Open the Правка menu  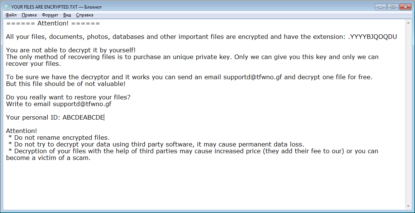[x=29, y=15]
